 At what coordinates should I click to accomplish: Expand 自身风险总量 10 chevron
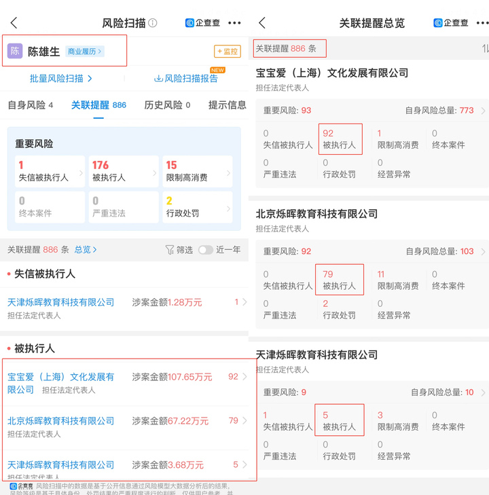(483, 392)
